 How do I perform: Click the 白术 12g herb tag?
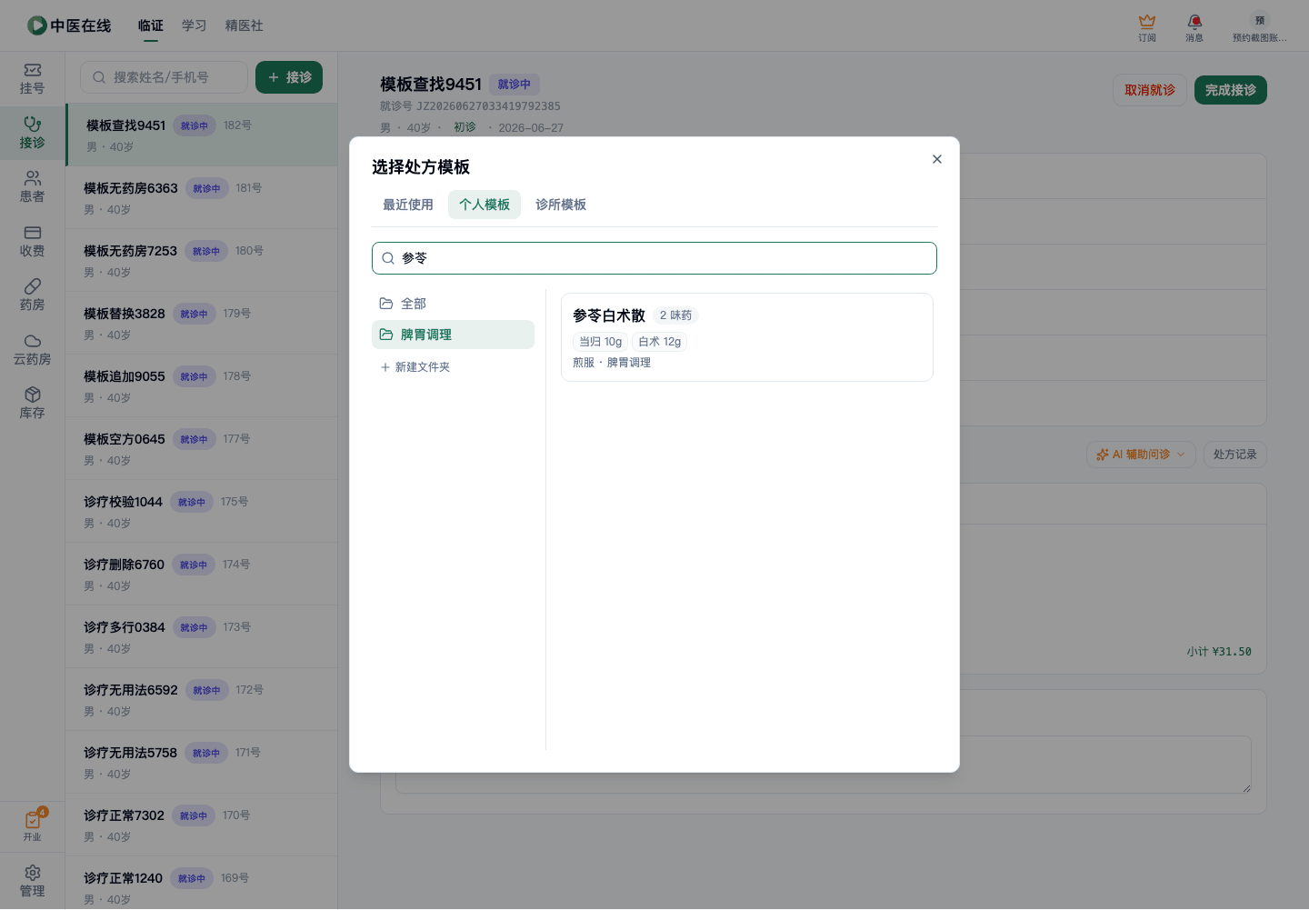[x=660, y=342]
